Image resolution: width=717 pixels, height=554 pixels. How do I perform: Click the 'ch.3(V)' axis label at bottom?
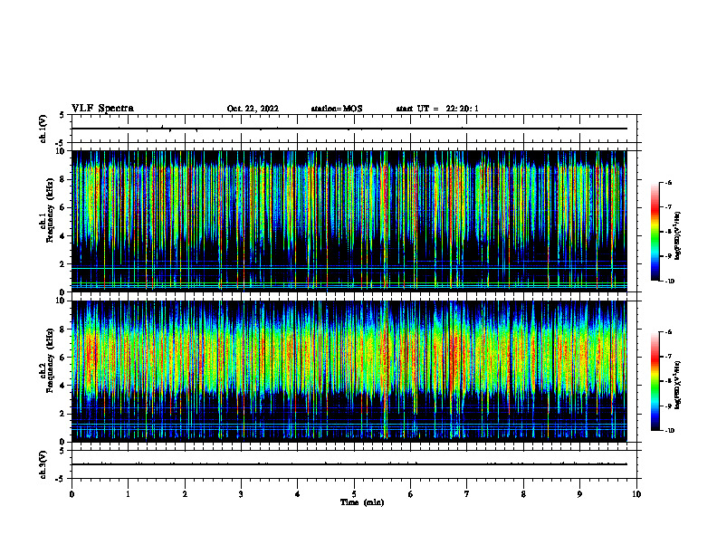pyautogui.click(x=43, y=465)
